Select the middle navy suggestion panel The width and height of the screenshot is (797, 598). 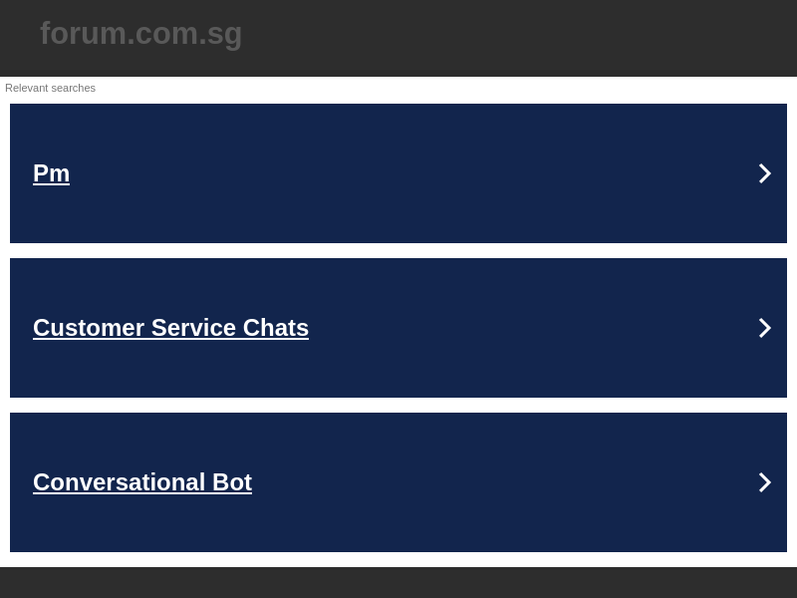tap(398, 327)
